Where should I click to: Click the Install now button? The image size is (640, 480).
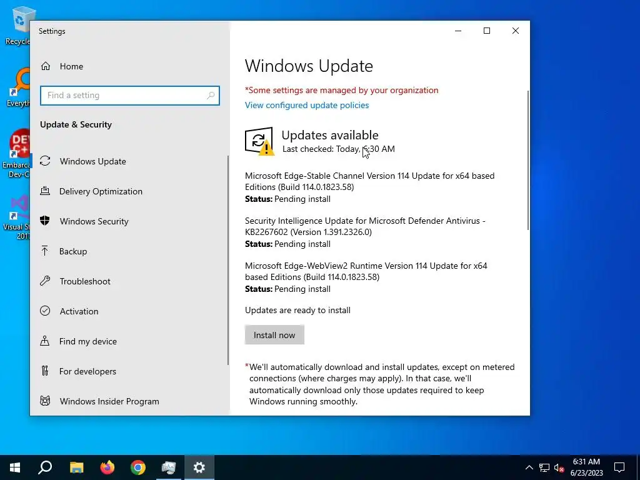[274, 335]
